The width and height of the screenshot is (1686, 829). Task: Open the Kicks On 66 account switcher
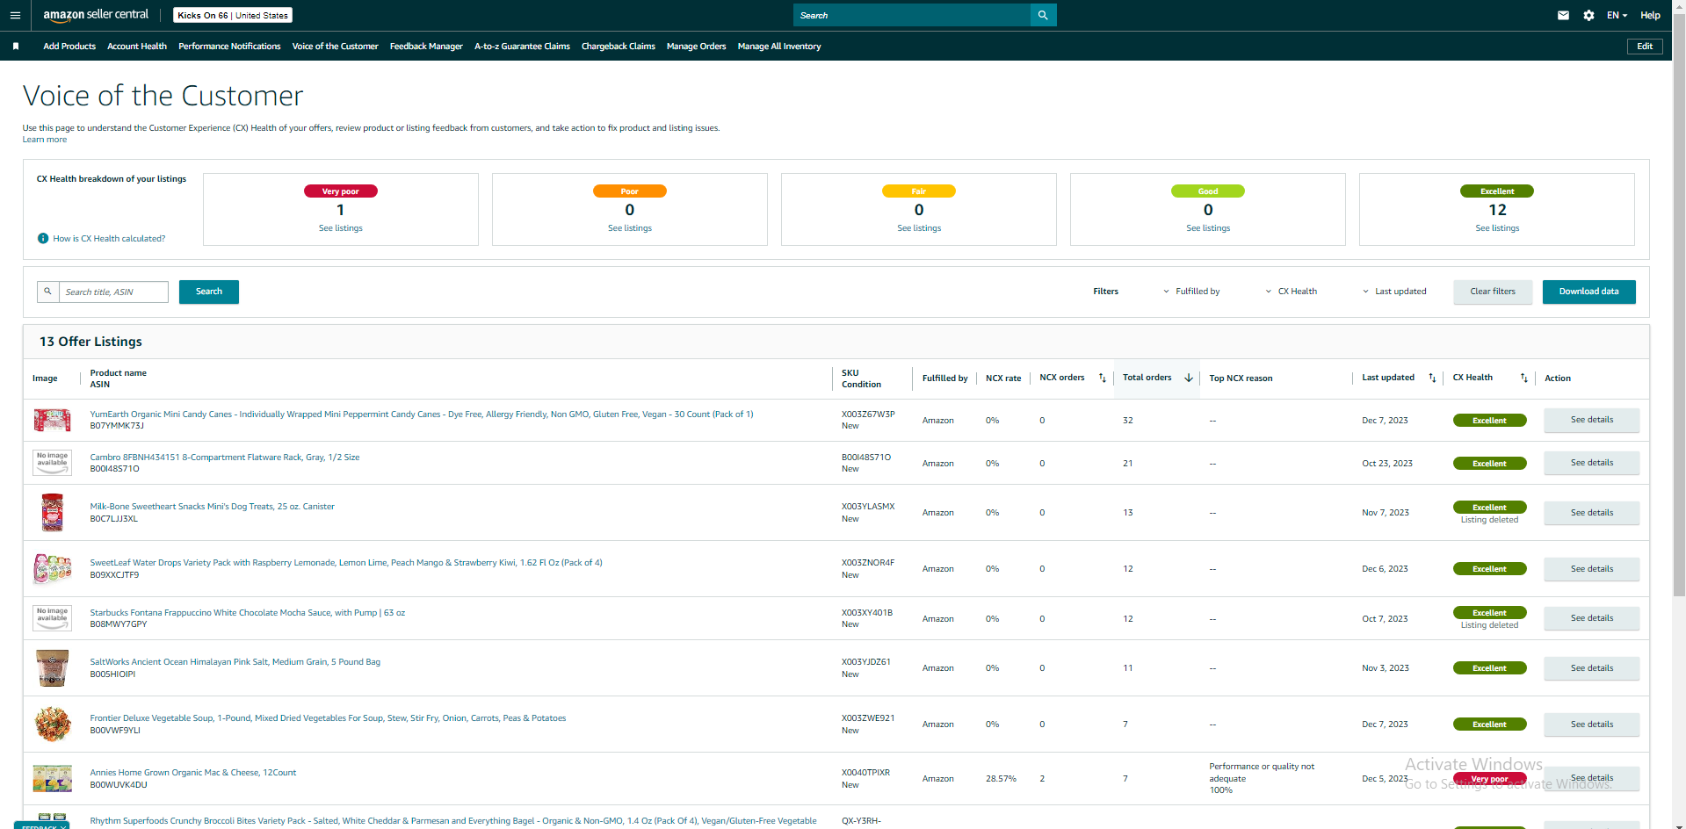[x=233, y=15]
